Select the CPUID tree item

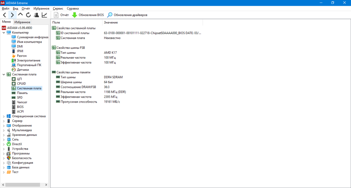(21, 84)
